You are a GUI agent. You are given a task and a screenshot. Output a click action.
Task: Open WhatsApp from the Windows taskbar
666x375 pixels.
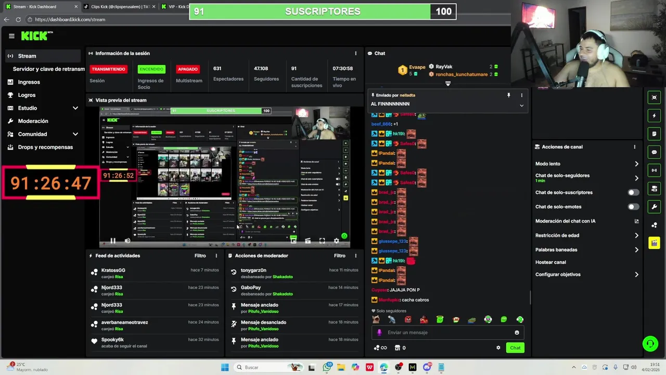pyautogui.click(x=327, y=367)
